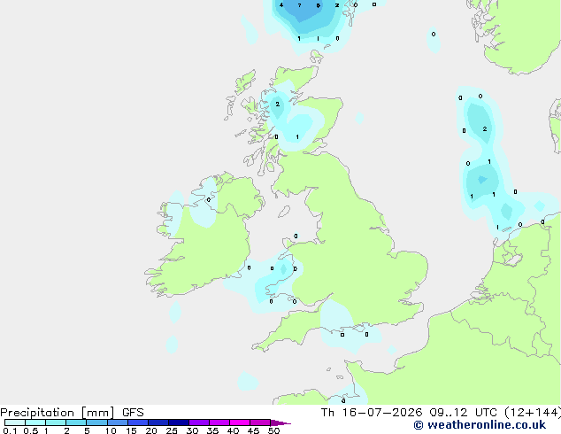
Task: Select the 2–5 mm legend color swatch
Action: click(x=76, y=422)
